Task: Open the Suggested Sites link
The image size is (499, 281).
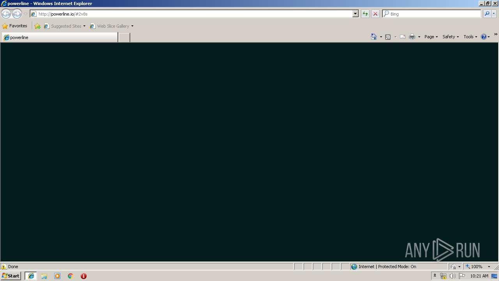Action: point(64,26)
